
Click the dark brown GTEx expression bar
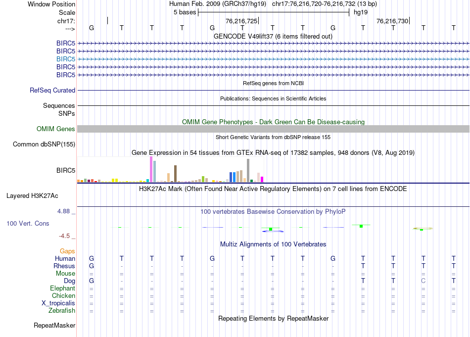click(175, 174)
